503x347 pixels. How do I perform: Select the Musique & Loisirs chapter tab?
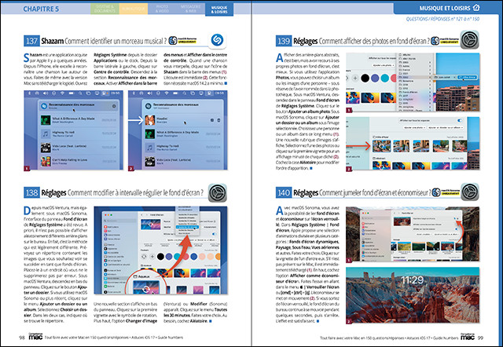pos(218,9)
